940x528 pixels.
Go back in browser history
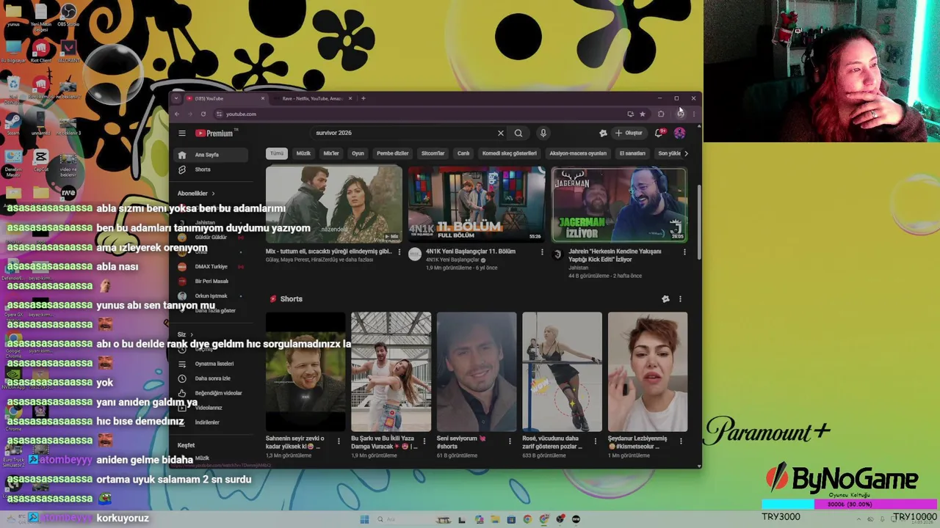pyautogui.click(x=177, y=114)
